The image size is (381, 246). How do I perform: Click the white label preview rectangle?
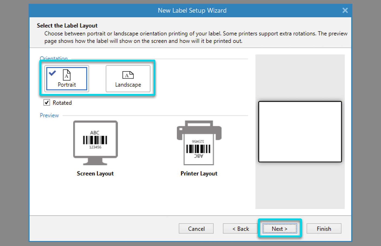click(x=300, y=132)
